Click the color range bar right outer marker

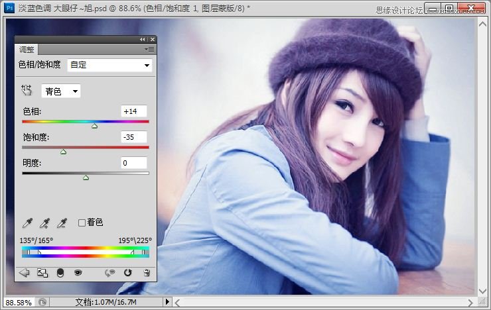143,252
